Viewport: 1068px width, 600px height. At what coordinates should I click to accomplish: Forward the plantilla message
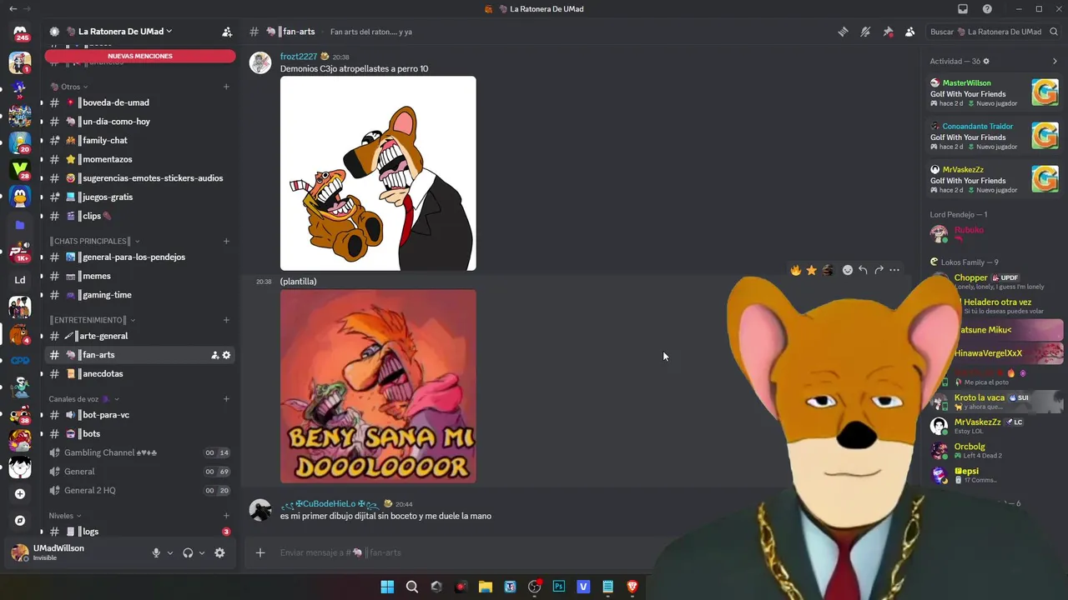[879, 270]
